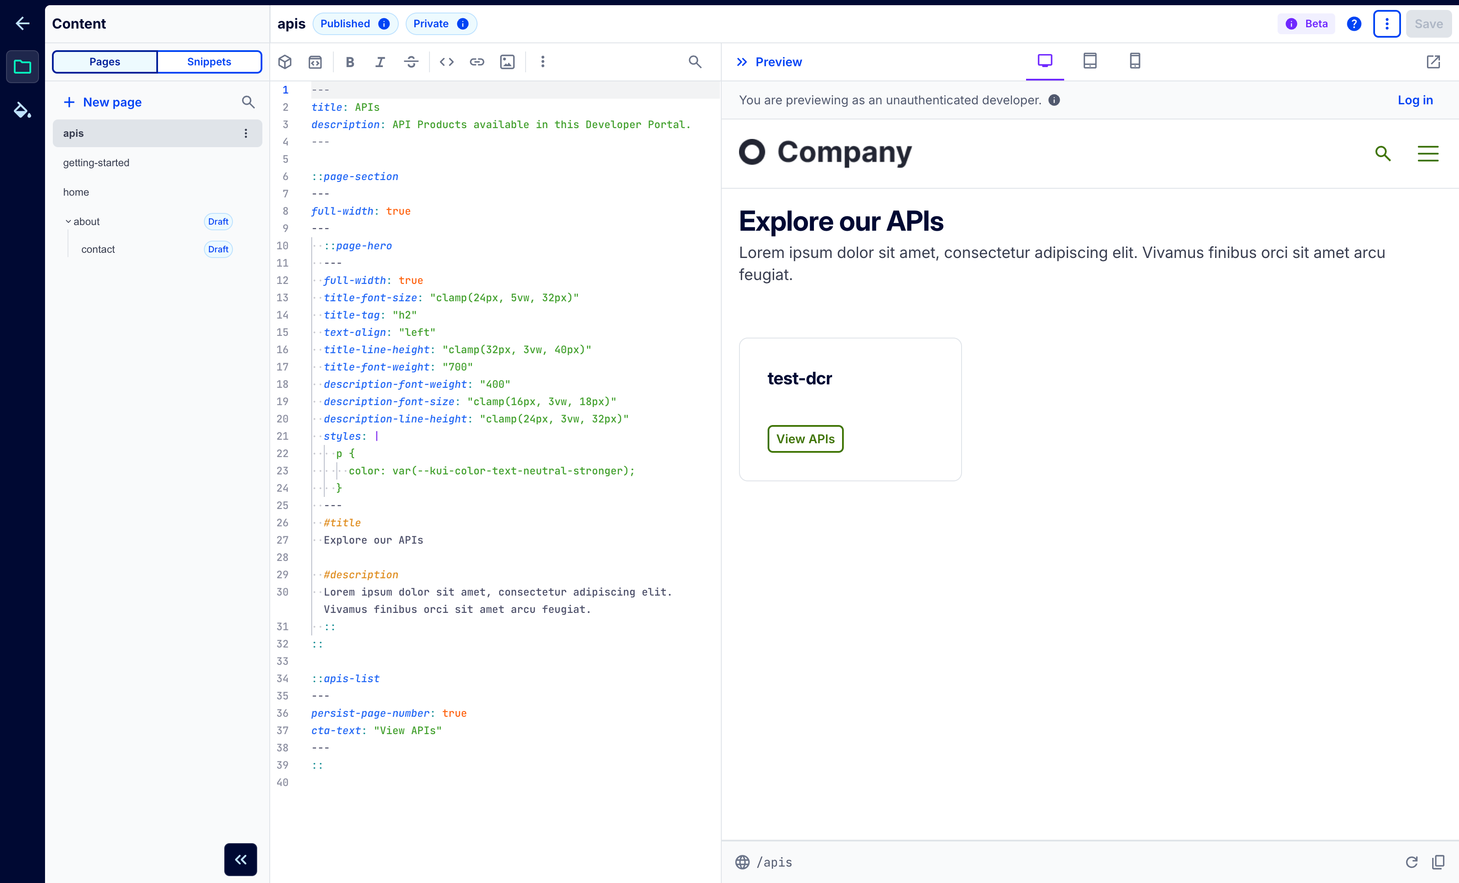This screenshot has width=1459, height=883.
Task: Toggle bold formatting
Action: click(350, 61)
